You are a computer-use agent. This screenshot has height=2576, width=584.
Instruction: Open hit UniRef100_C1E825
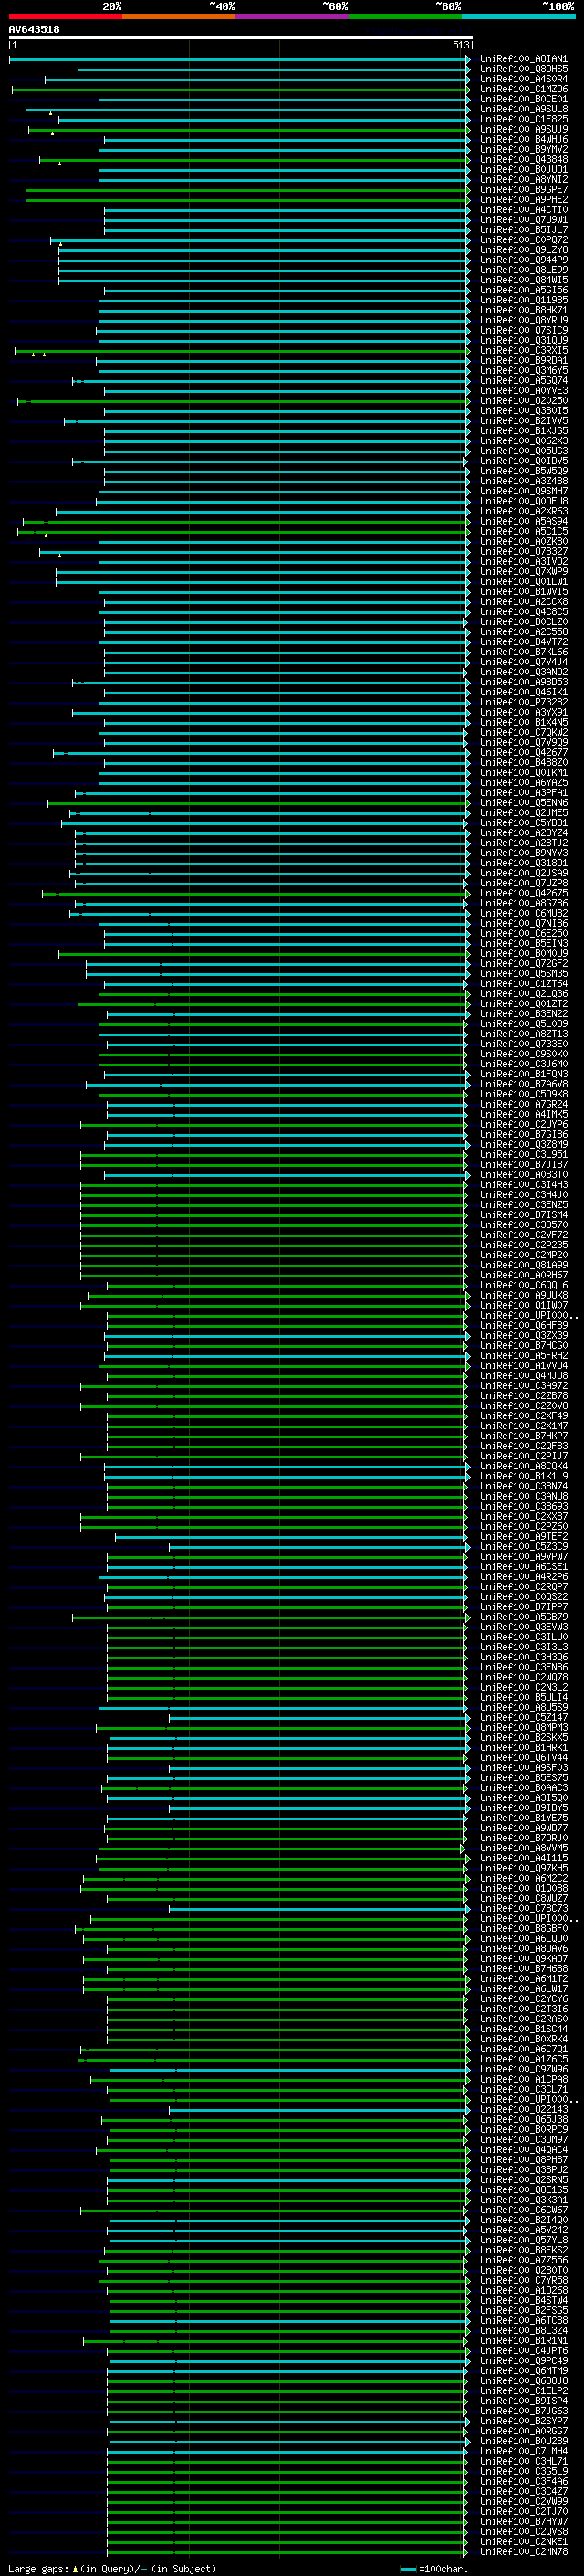(x=523, y=119)
